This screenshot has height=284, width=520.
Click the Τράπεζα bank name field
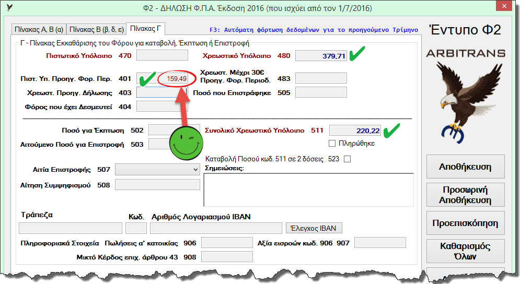(x=71, y=228)
